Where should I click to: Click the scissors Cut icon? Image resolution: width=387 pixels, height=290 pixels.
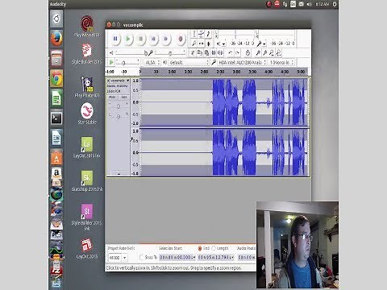click(193, 52)
